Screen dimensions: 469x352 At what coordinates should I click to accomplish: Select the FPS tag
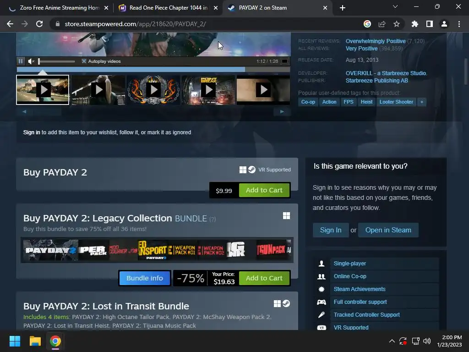tap(348, 102)
